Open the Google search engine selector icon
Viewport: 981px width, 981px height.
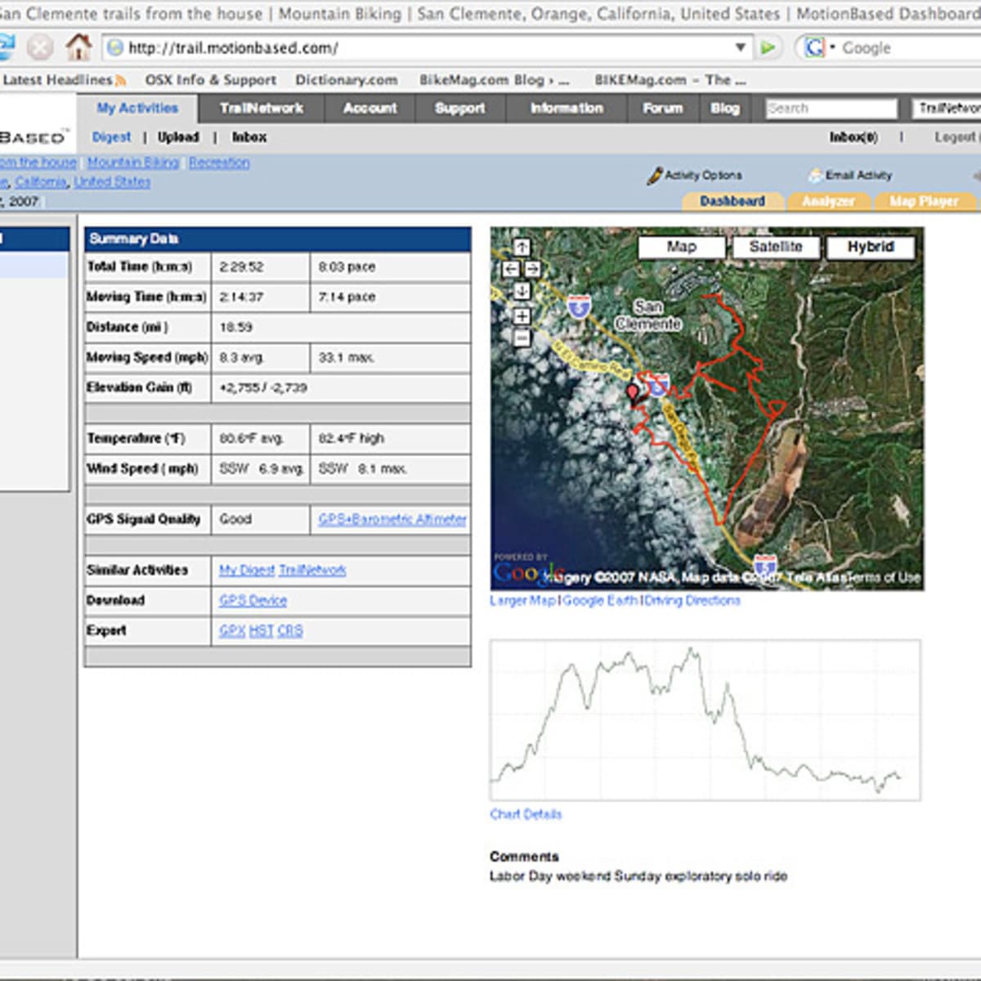[815, 47]
